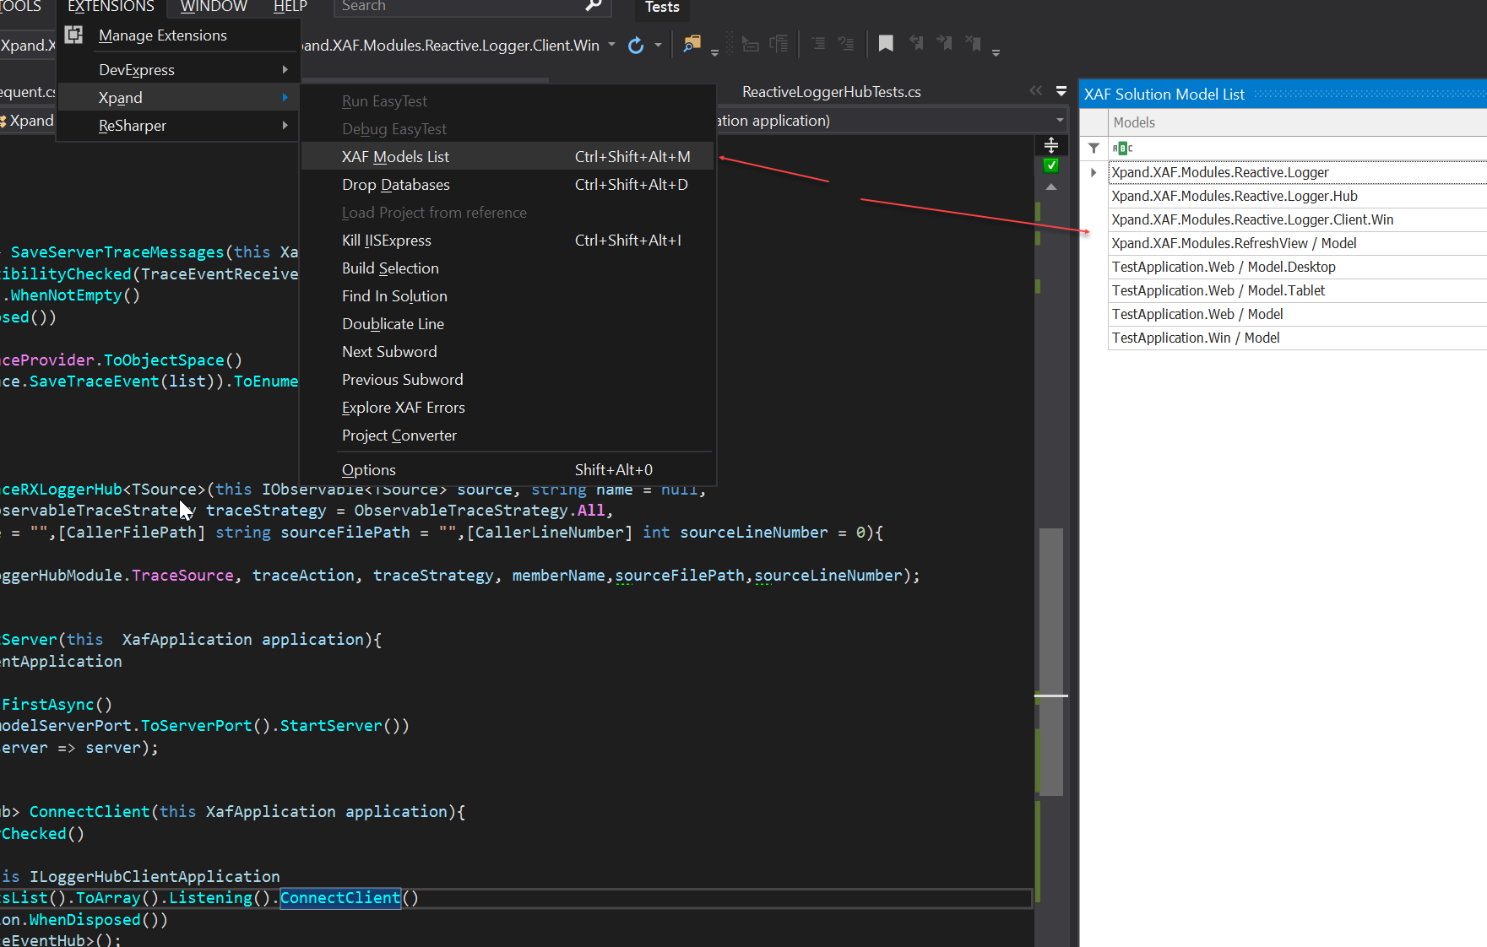This screenshot has width=1487, height=947.
Task: Clear all bookmarks icon
Action: (973, 43)
